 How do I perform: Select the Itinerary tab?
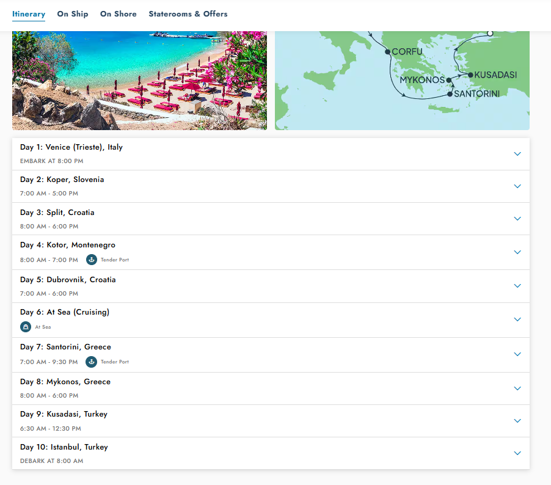tap(29, 14)
